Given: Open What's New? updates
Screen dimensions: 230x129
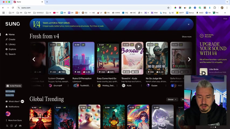Looking at the screenshot, I should (13, 102).
